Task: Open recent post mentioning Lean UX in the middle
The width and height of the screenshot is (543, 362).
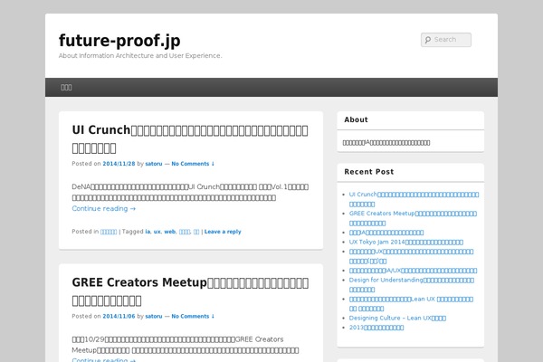Action: click(x=411, y=304)
